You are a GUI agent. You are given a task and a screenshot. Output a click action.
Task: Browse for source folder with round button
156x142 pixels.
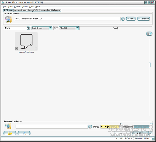pos(123,19)
